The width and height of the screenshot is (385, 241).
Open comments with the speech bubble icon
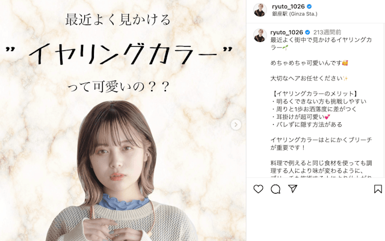[x=276, y=189]
